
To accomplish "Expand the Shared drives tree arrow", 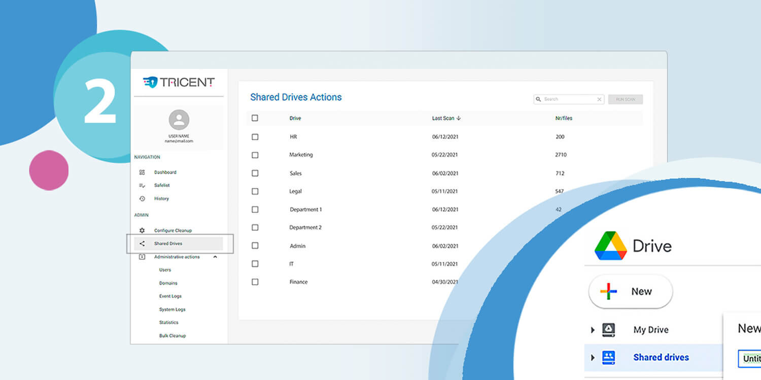I will tap(593, 357).
